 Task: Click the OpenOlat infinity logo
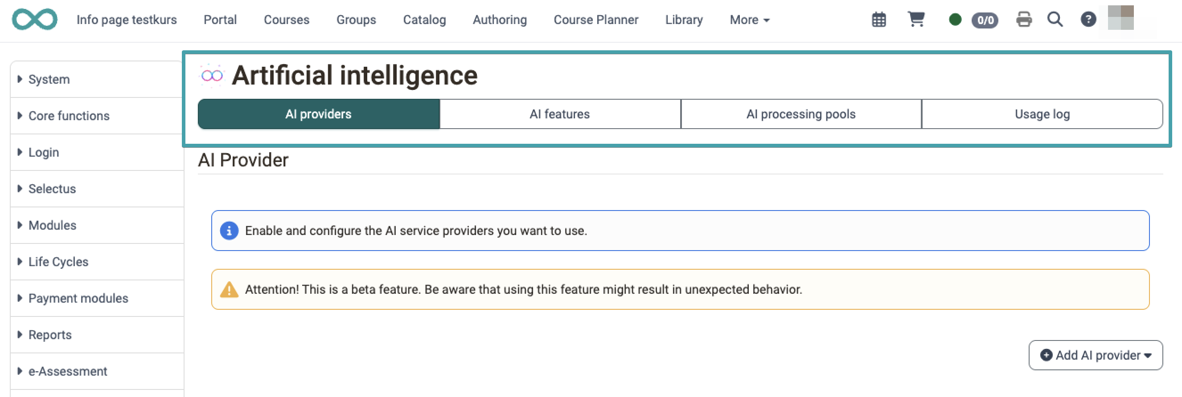[x=35, y=19]
